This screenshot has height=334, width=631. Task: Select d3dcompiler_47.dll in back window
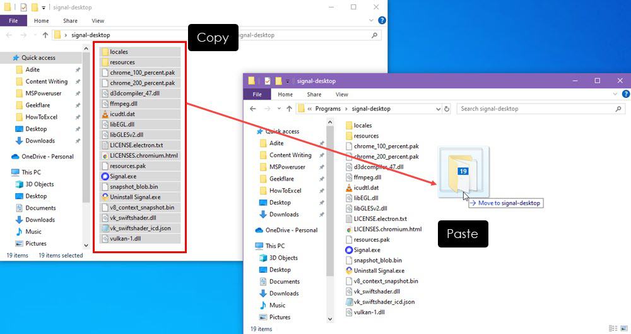click(x=131, y=93)
